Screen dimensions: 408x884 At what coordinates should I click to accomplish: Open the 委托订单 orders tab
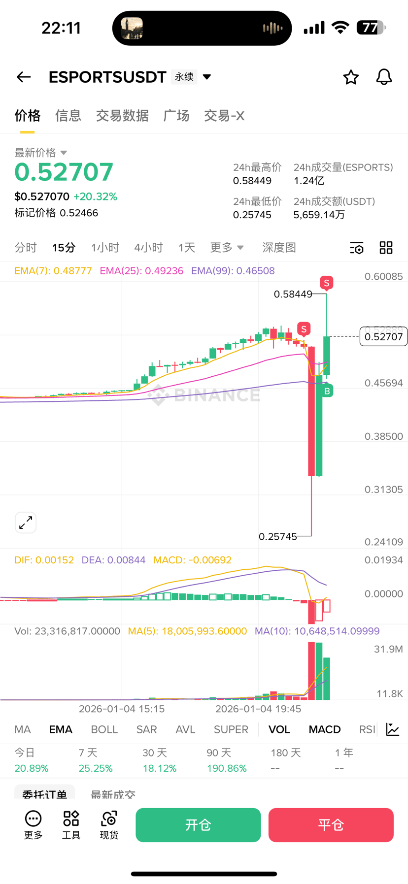pyautogui.click(x=45, y=793)
